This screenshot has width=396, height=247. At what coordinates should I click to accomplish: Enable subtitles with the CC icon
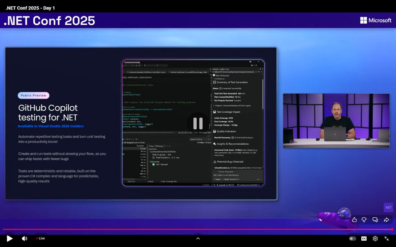363,238
